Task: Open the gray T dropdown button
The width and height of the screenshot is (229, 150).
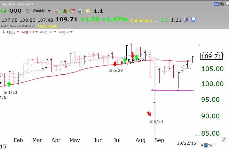Action: click(x=222, y=4)
